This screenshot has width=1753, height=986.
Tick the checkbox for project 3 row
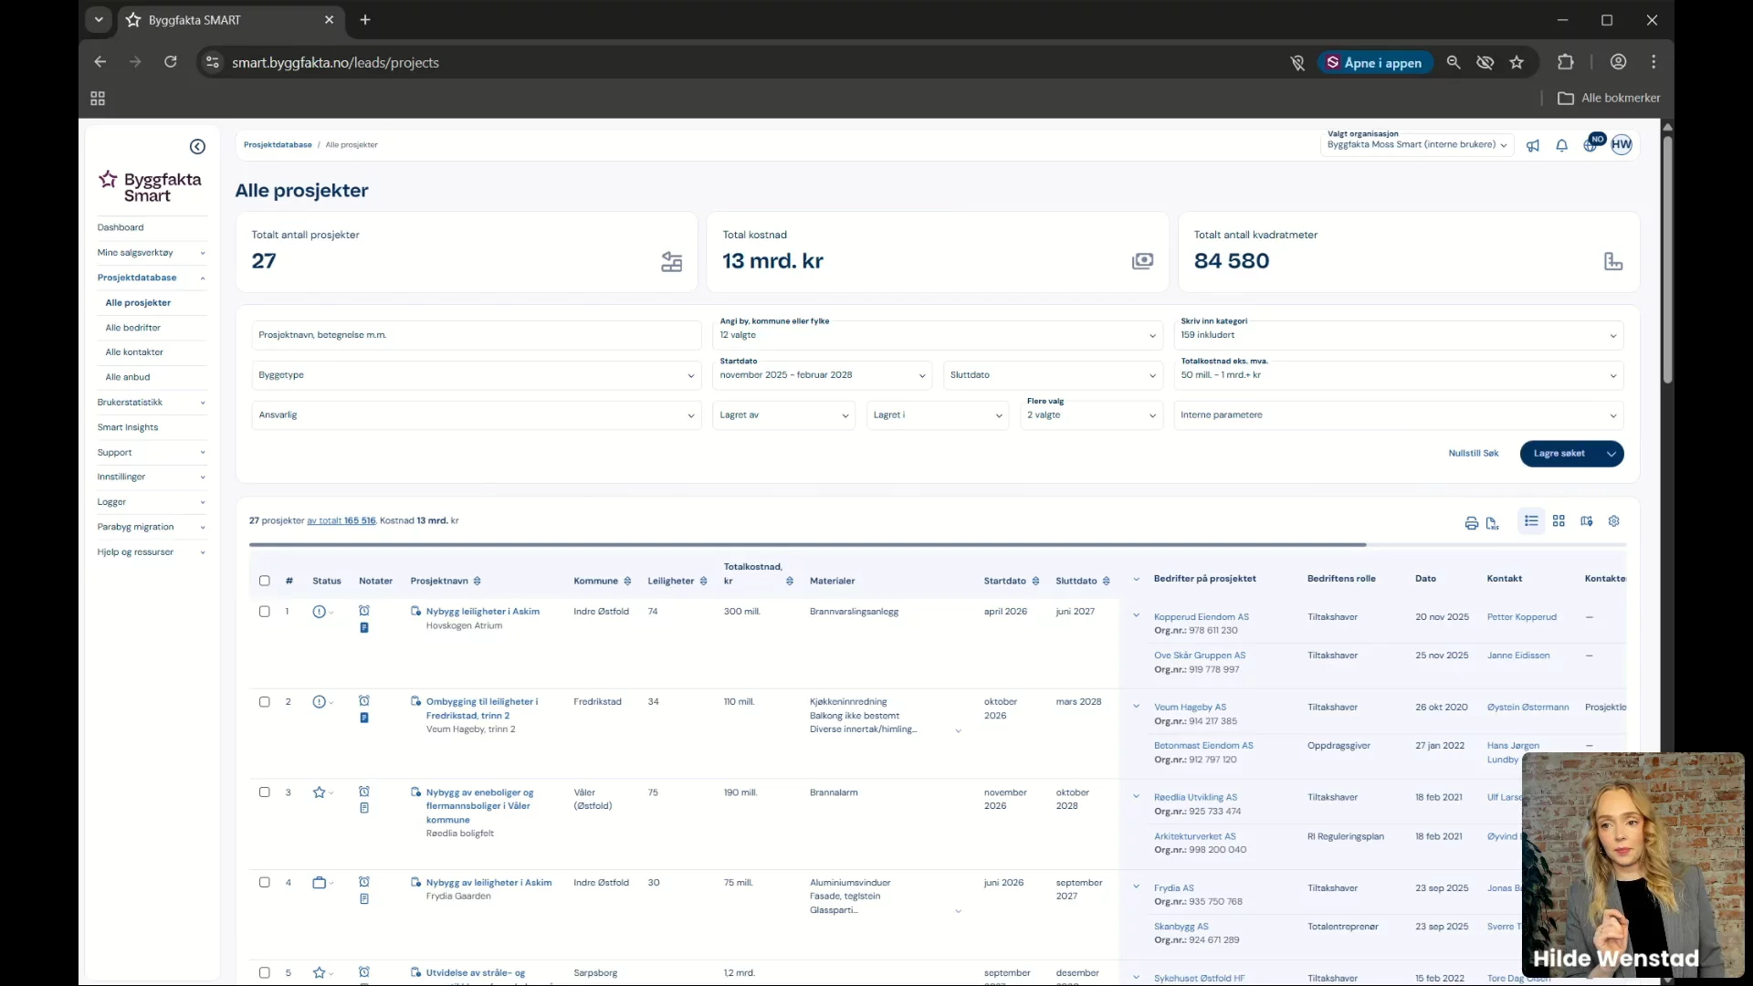click(x=265, y=792)
